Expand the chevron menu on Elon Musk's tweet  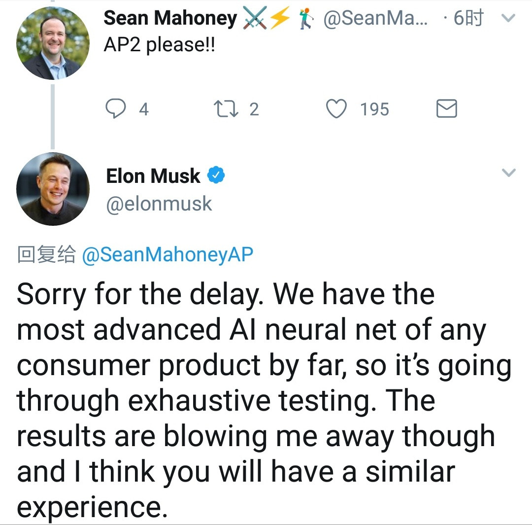click(508, 173)
